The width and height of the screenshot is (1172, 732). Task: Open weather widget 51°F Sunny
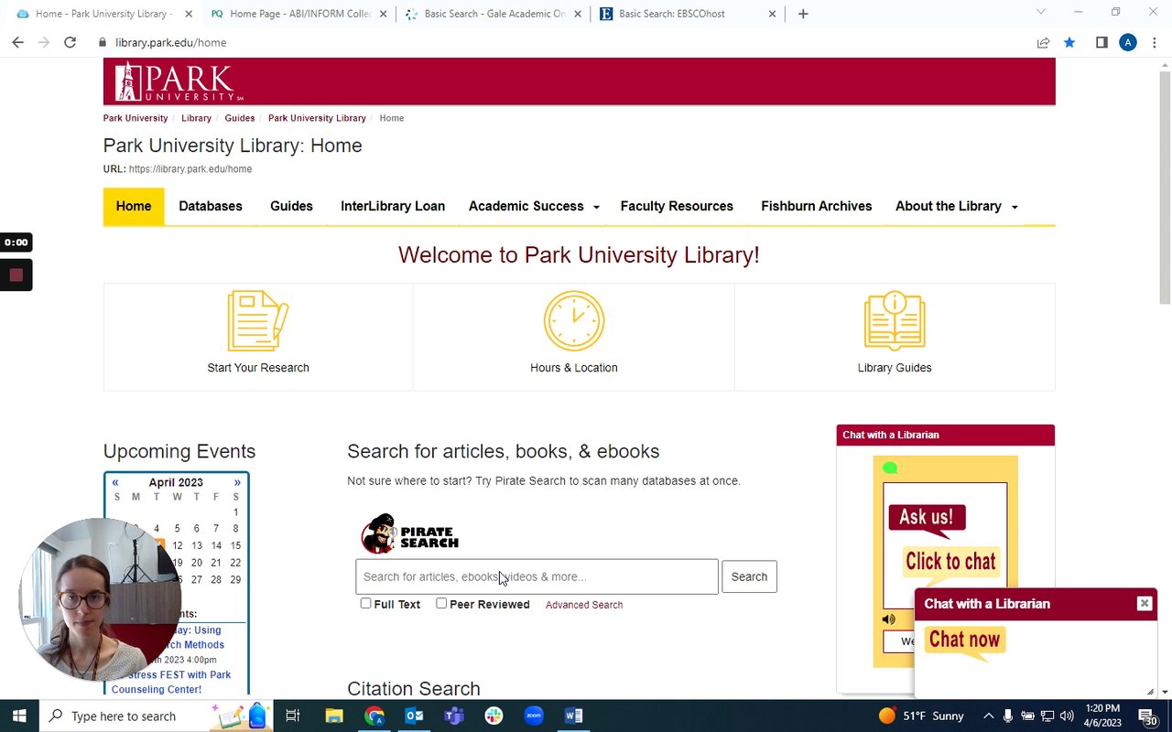(x=919, y=716)
